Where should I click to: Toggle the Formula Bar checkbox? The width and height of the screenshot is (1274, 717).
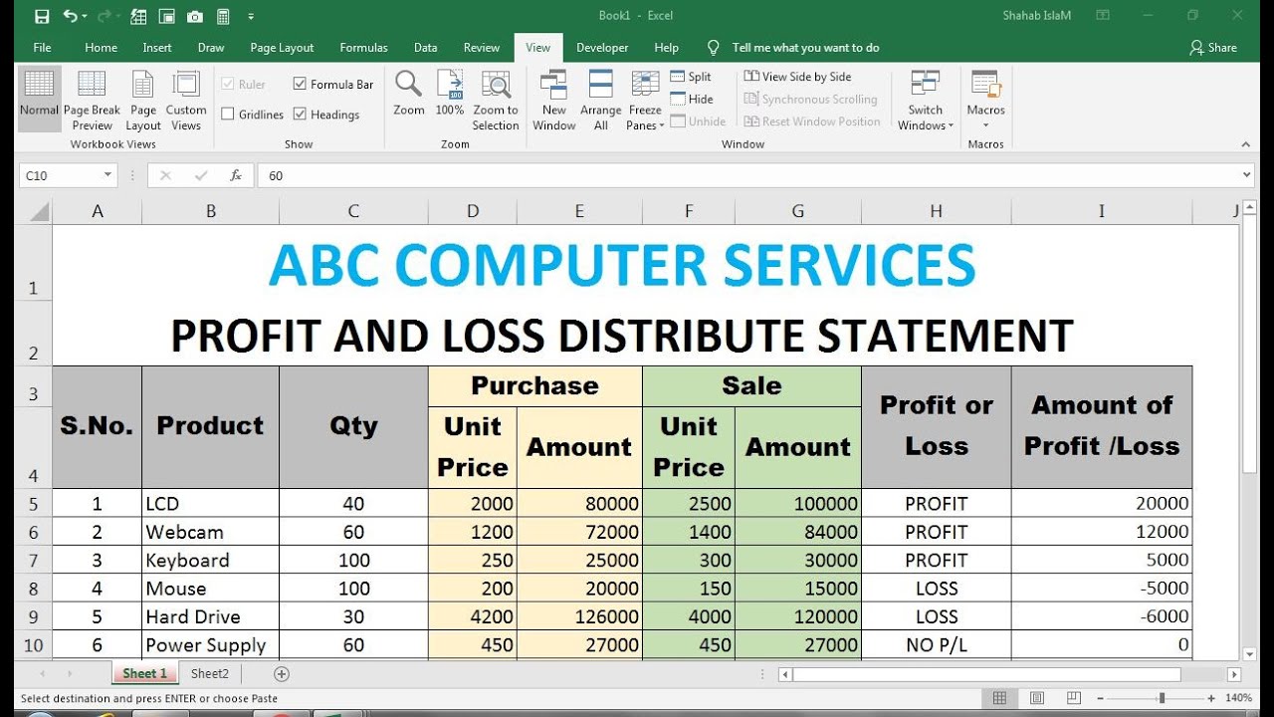[300, 85]
